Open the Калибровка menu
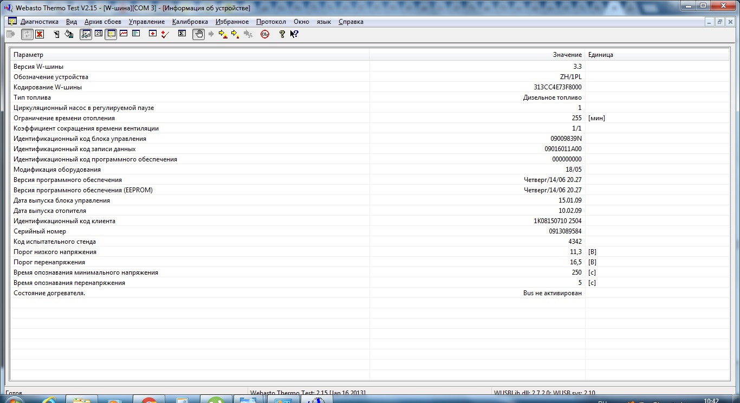 190,22
